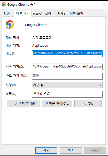Click the large Chrome shortcut icon

[10, 24]
